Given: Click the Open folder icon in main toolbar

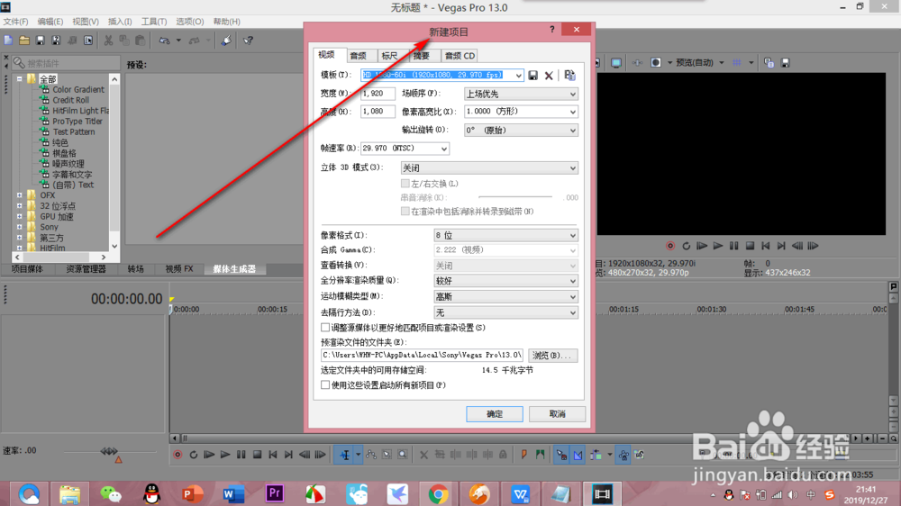Looking at the screenshot, I should tap(24, 41).
